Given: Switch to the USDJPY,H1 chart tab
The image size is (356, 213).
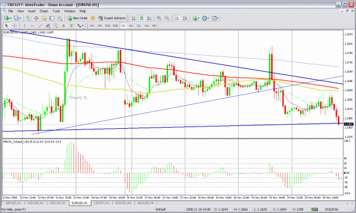Looking at the screenshot, I should 101,203.
